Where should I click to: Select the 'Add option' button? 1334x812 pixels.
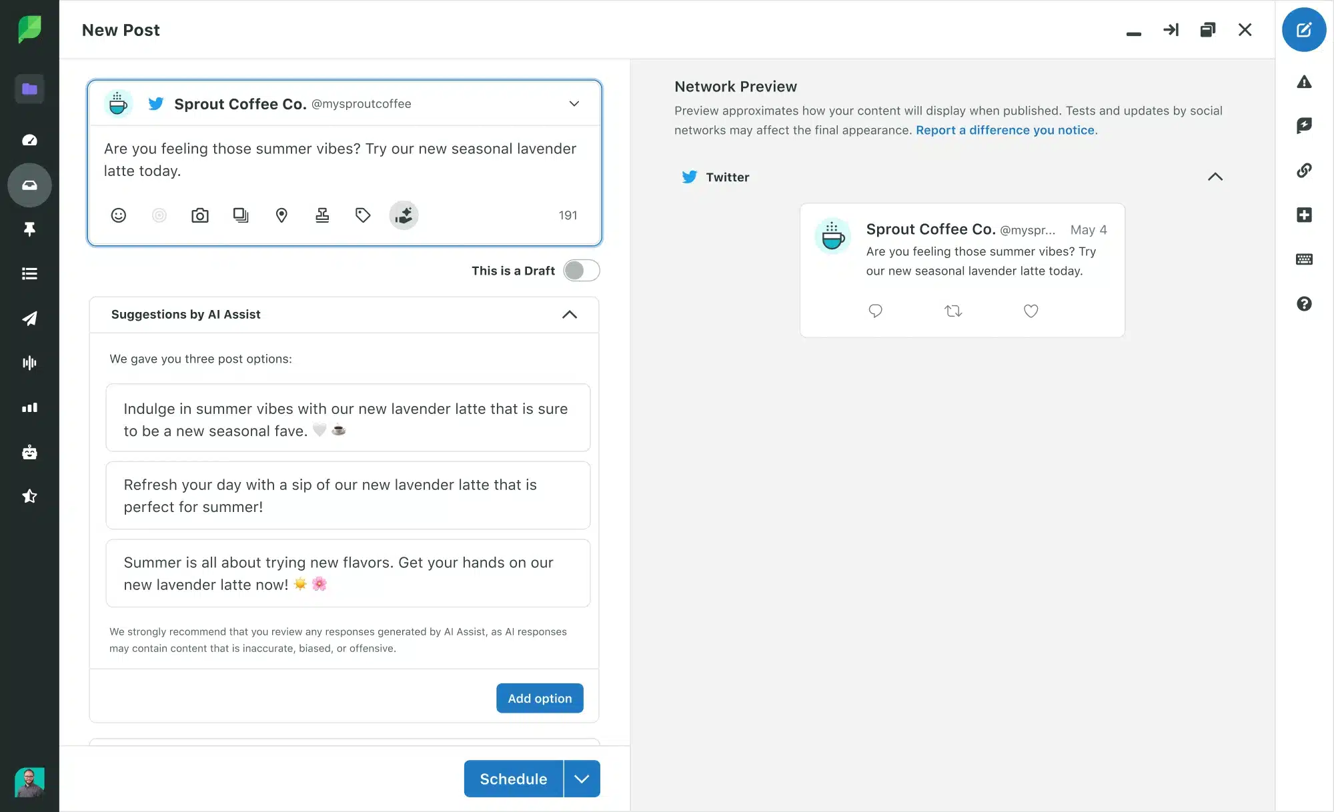coord(539,697)
